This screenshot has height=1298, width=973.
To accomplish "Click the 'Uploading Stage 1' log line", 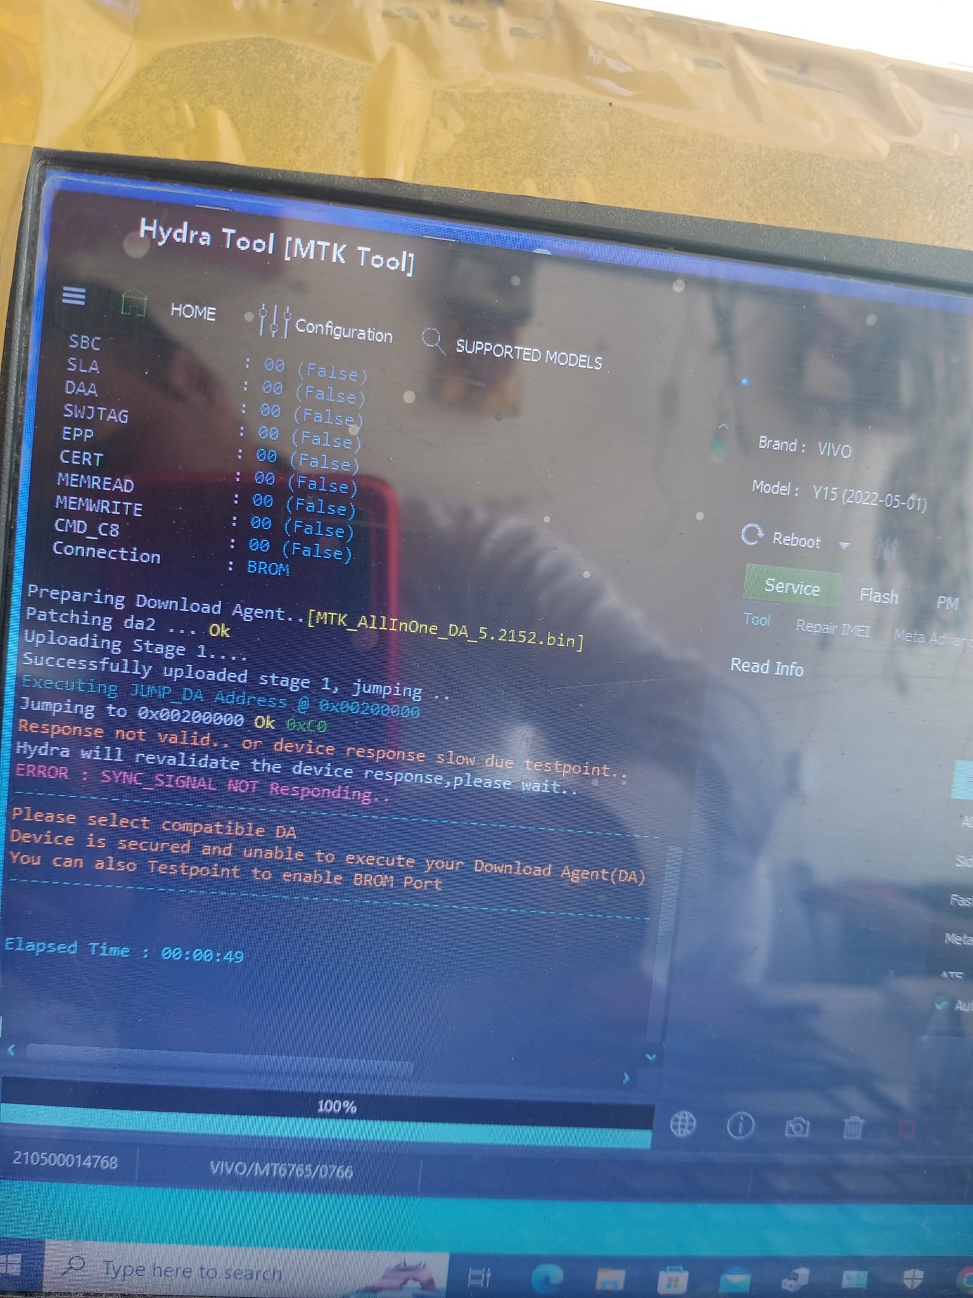I will click(135, 645).
